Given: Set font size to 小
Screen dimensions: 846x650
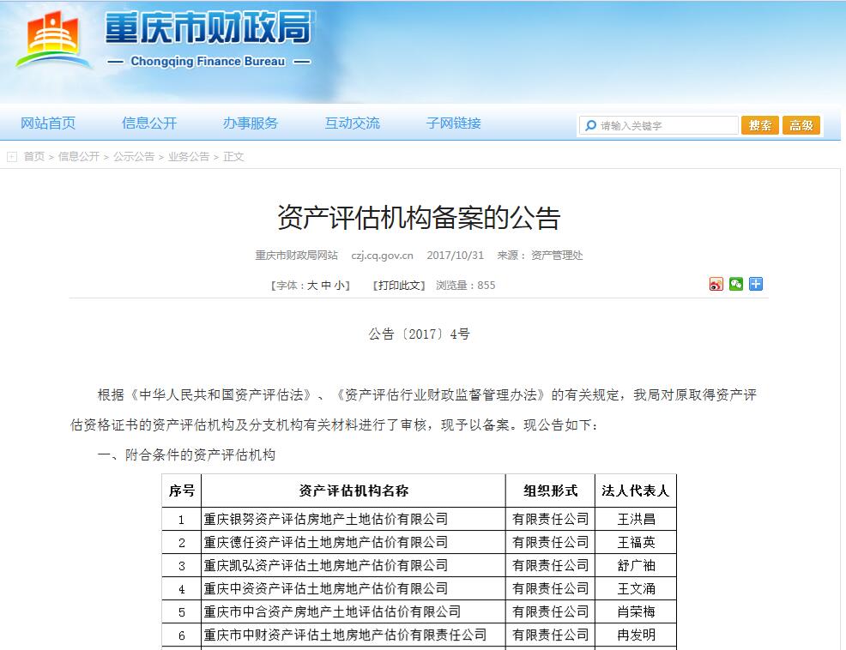Looking at the screenshot, I should click(x=339, y=286).
